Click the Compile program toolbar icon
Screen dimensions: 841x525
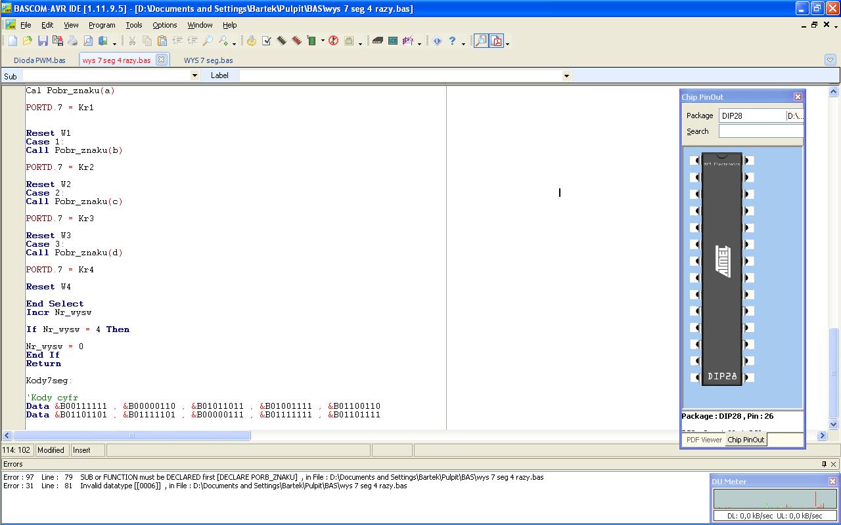252,41
